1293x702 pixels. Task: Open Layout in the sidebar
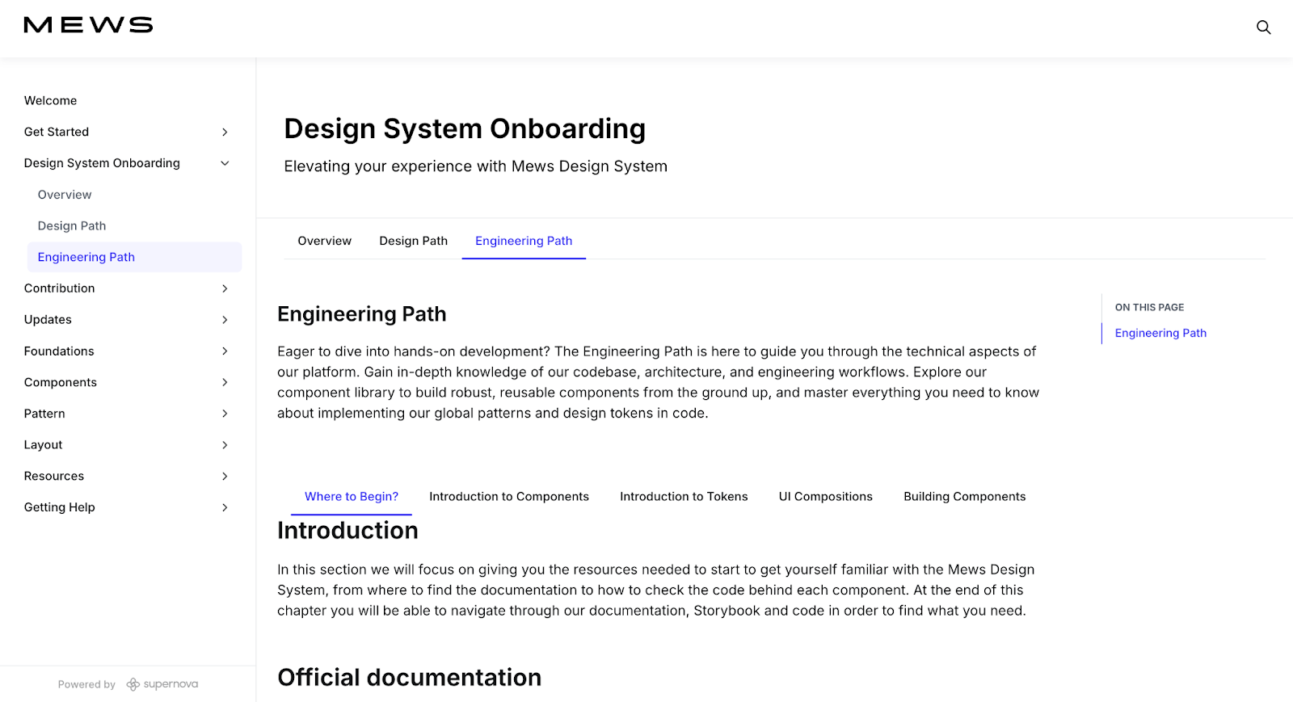[43, 445]
